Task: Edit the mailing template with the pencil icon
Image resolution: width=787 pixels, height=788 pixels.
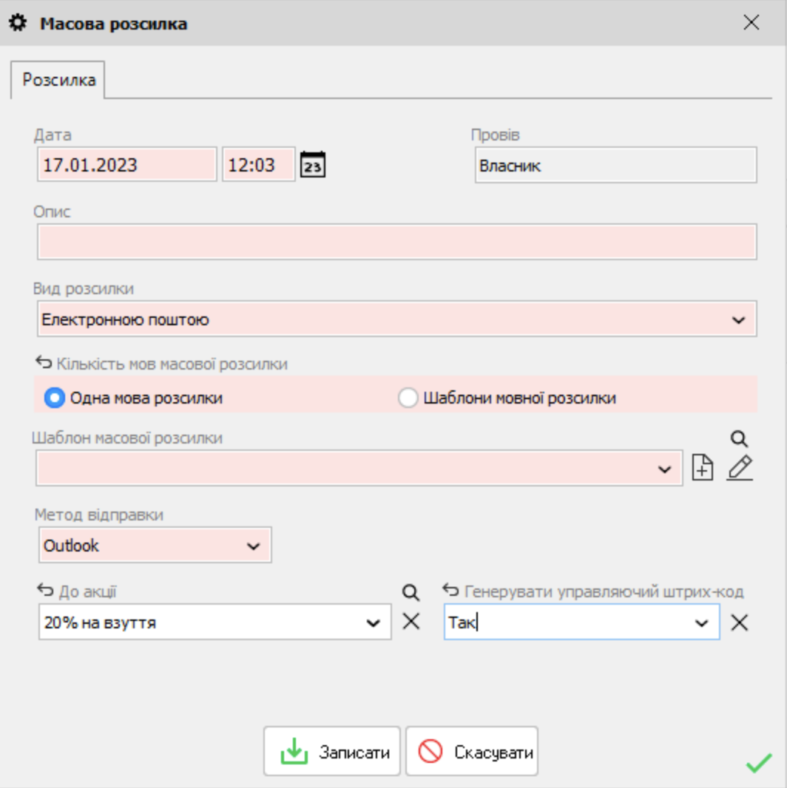Action: click(739, 469)
